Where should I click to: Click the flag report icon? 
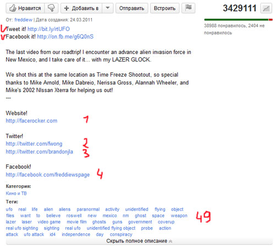(x=188, y=8)
